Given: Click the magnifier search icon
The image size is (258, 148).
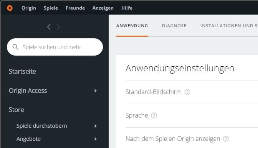Looking at the screenshot, I should [x=15, y=47].
